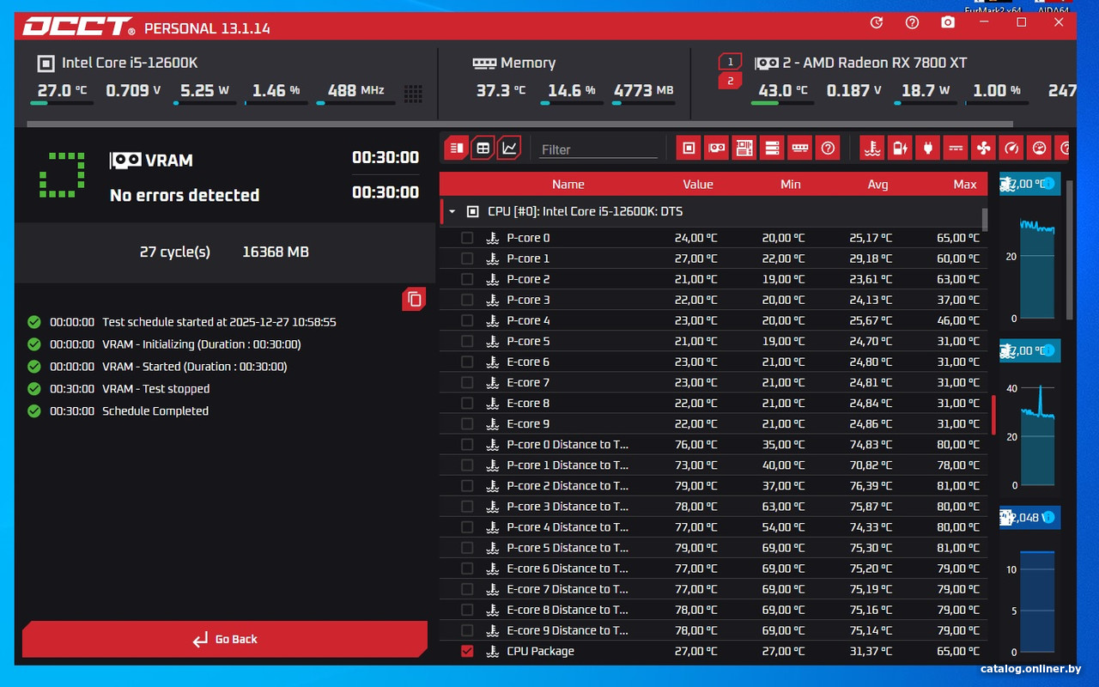The image size is (1099, 687).
Task: Switch to the combined list-and-graph view icon
Action: 456,148
